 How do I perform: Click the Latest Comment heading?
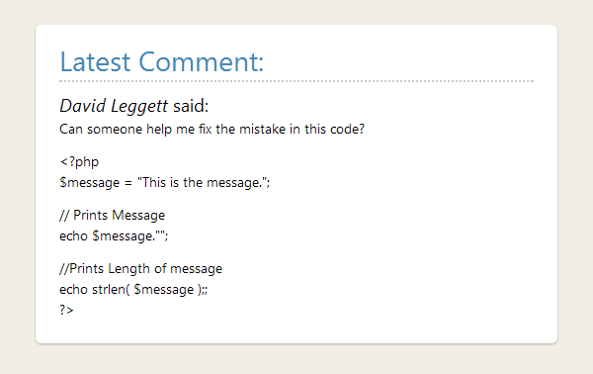tap(161, 61)
